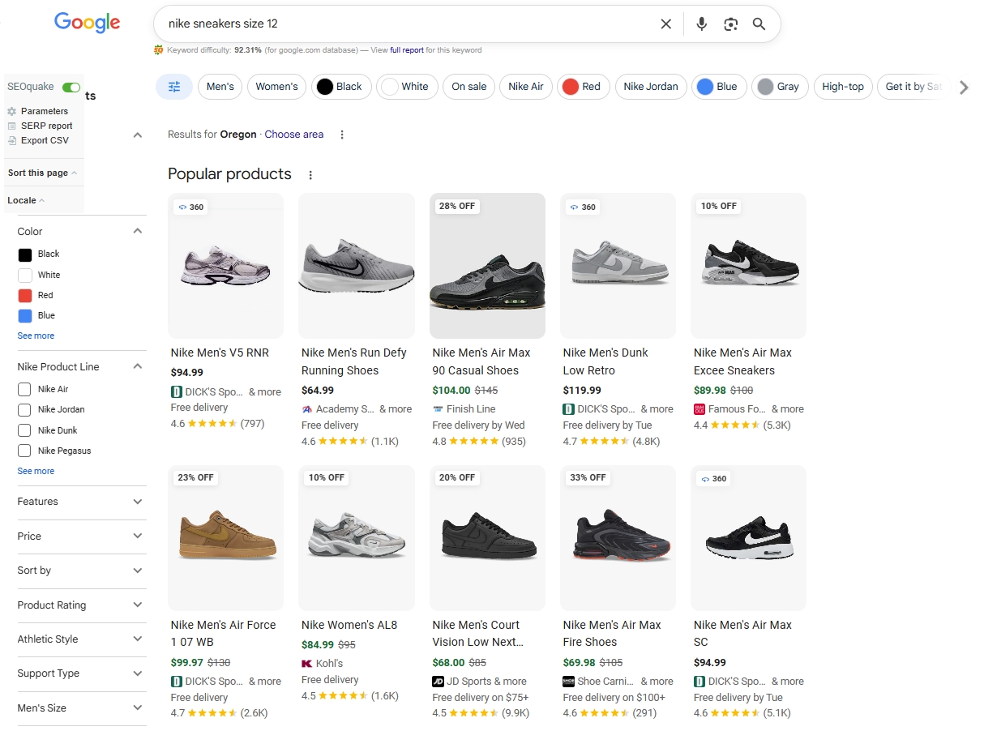Screen dimensions: 984x731
Task: Disable the SEOquake extension toggle
Action: tap(71, 87)
